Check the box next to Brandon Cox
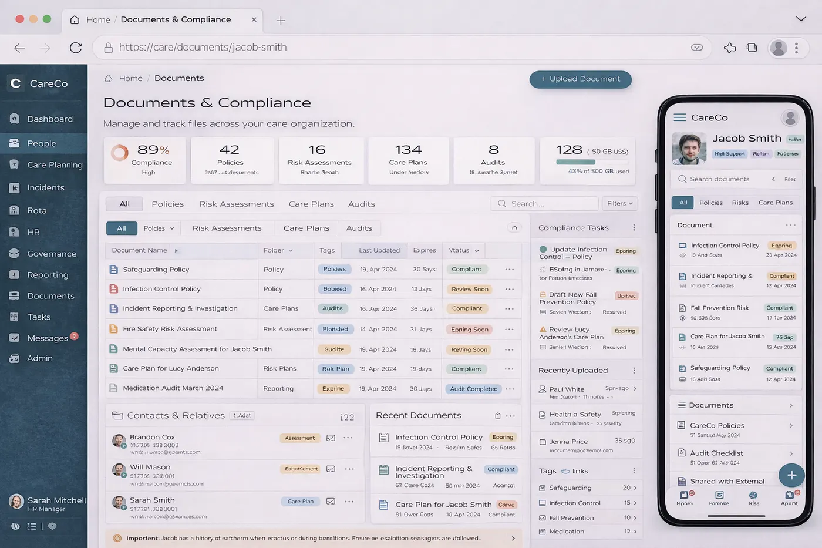The image size is (822, 548). (x=331, y=437)
